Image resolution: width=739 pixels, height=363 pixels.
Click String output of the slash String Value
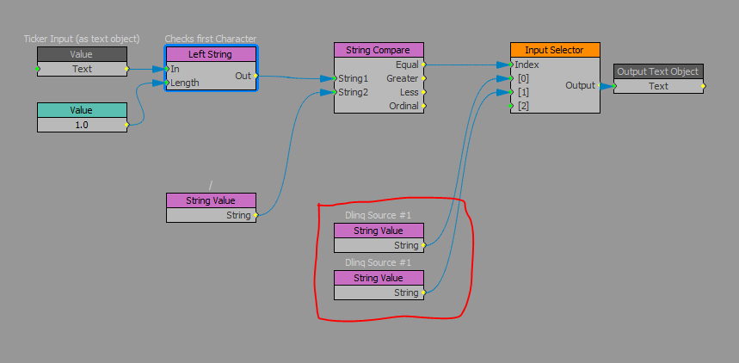(256, 215)
